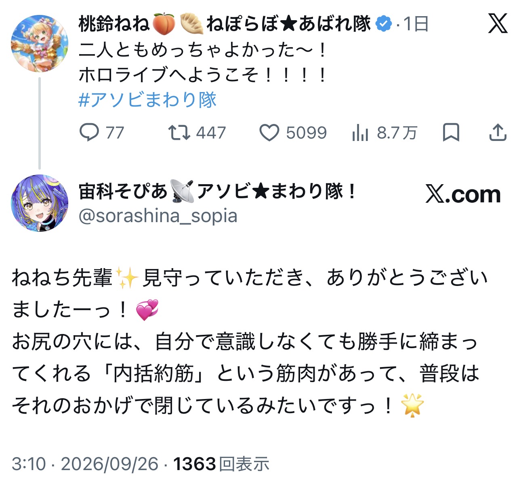
Task: Click the 447 repost count
Action: coord(211,133)
